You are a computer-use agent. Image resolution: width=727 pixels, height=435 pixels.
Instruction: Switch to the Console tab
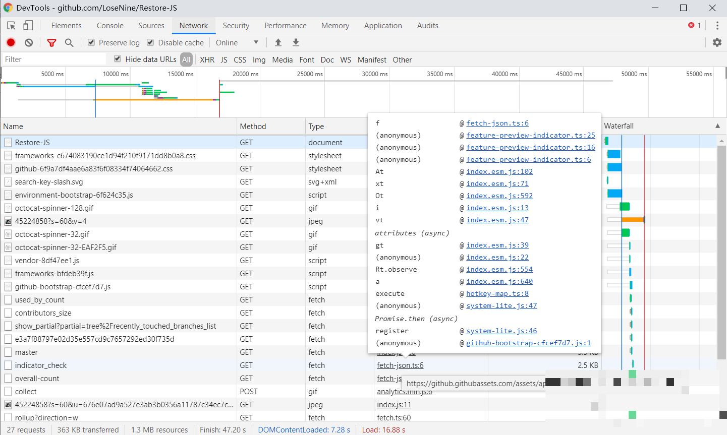[110, 26]
